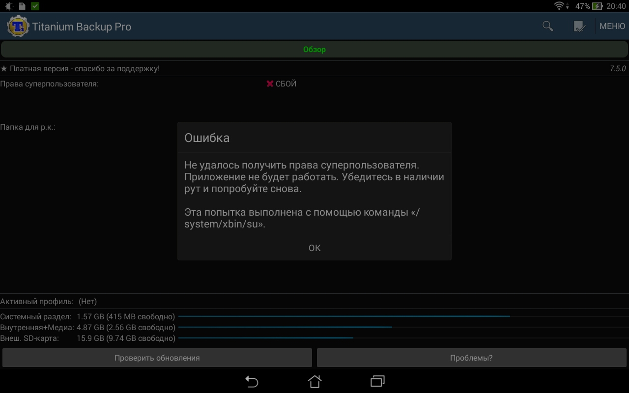Tap the recent apps navigation icon
This screenshot has height=393, width=629.
click(377, 382)
